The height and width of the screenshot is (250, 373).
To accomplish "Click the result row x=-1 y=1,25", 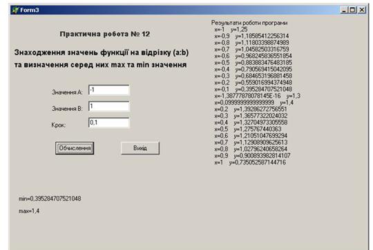I will (x=231, y=30).
